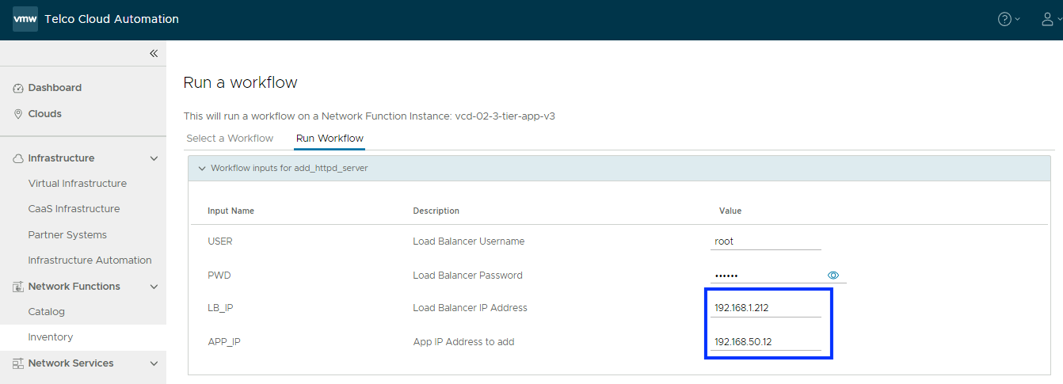Go to Catalog in sidebar
Viewport: 1063px width, 384px height.
pyautogui.click(x=46, y=312)
